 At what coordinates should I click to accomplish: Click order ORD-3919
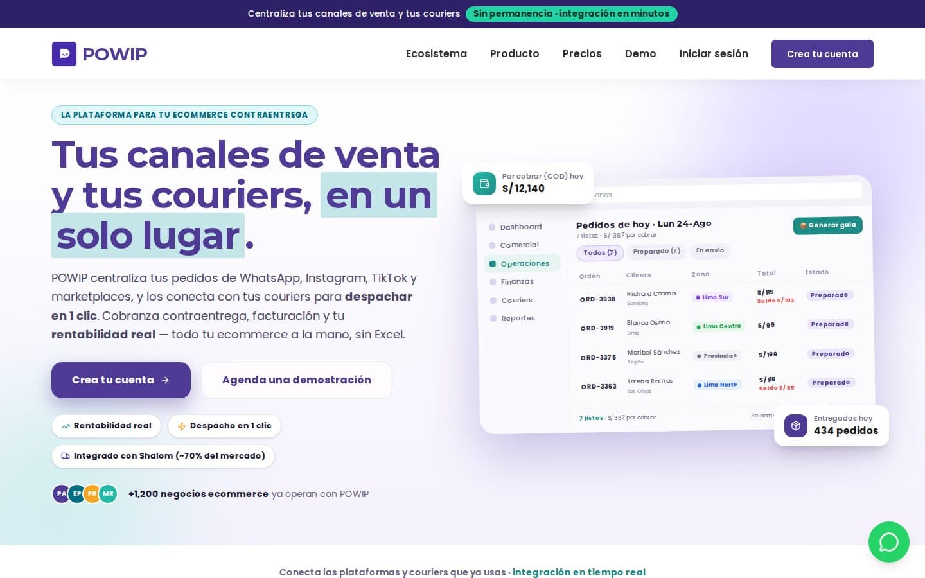point(597,328)
